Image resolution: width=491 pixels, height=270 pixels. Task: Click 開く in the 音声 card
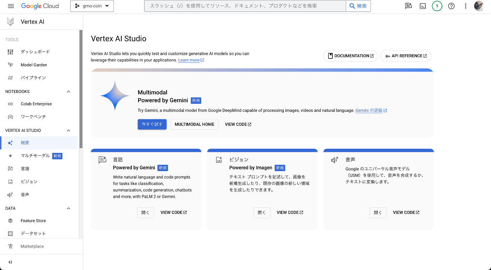click(x=378, y=212)
